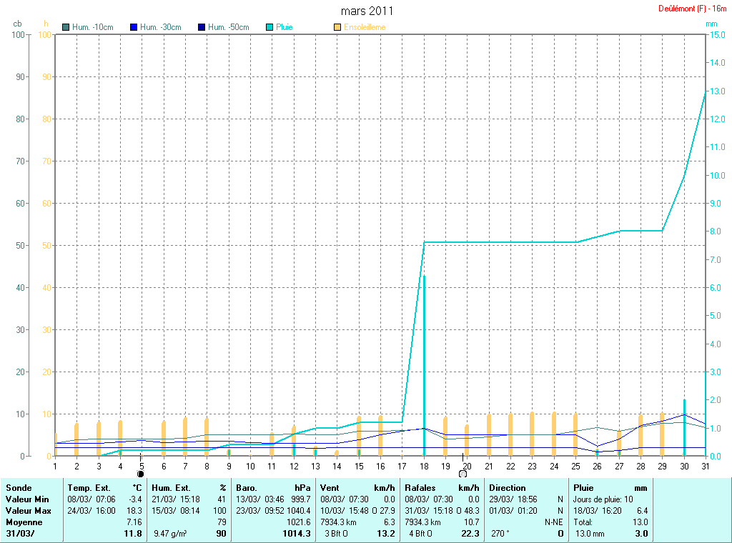
Task: Click the Pluie legend color square
Action: pyautogui.click(x=269, y=27)
